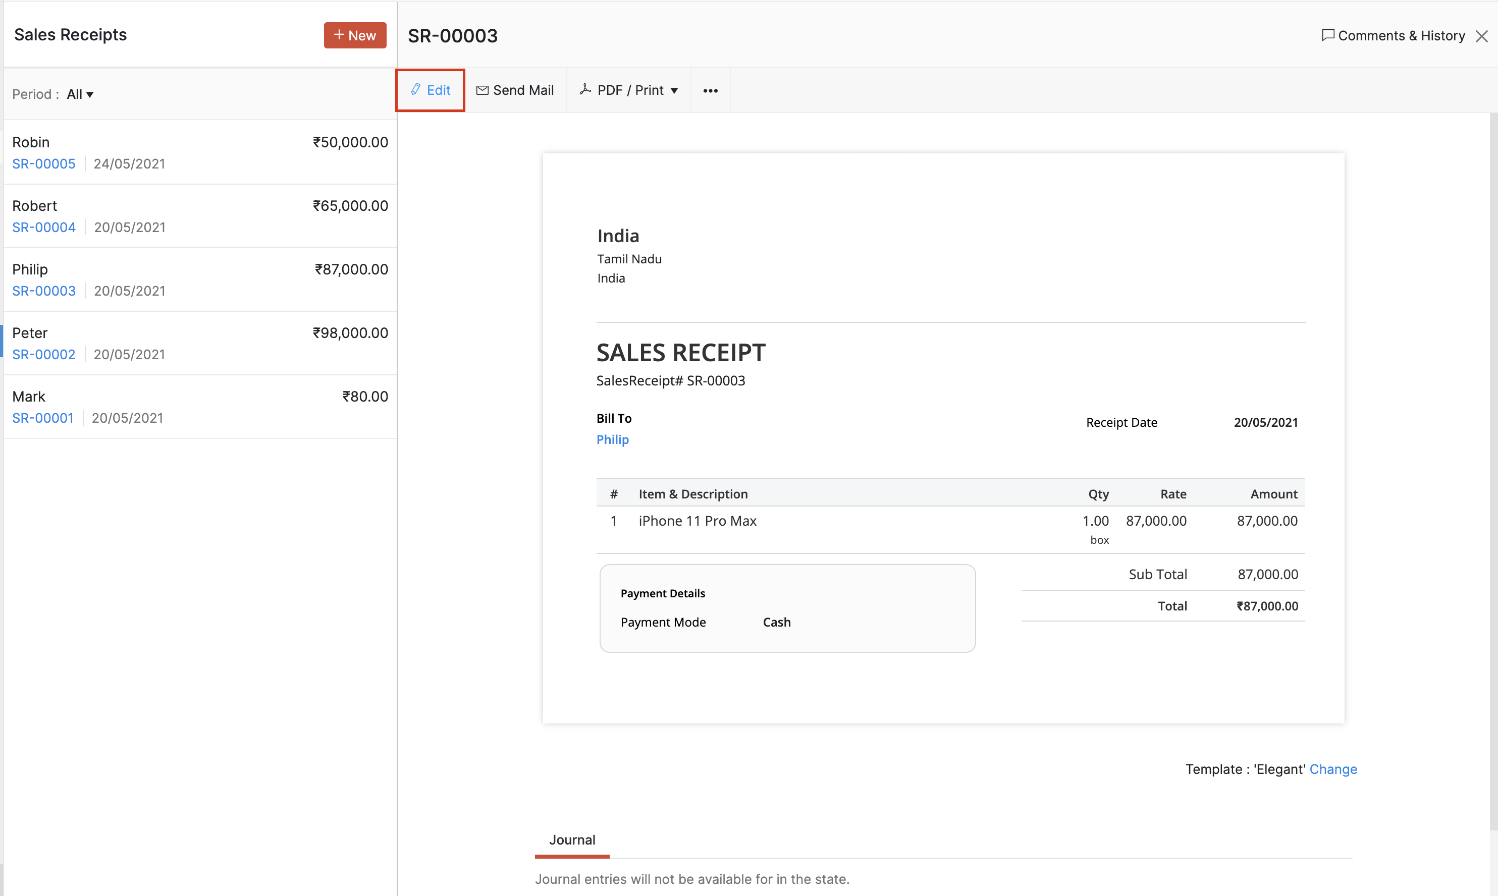
Task: Open the SR-00005 receipt link
Action: tap(43, 163)
